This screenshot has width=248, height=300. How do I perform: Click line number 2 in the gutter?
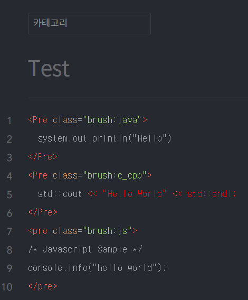point(9,139)
